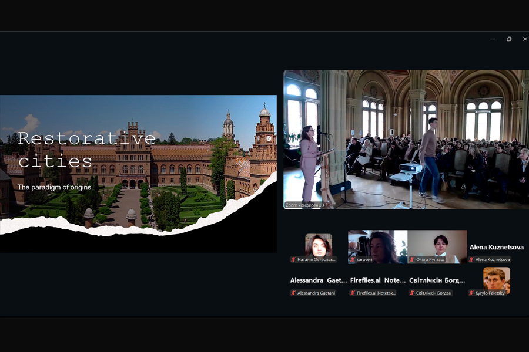Viewport: 529px width, 352px height.
Task: Select the Alessandra Gaetani participant tile
Action: tap(319, 280)
